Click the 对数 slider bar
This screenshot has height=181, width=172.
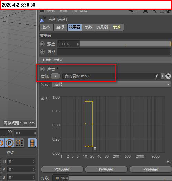(120, 178)
